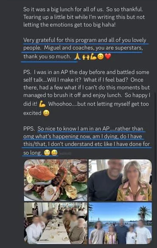This screenshot has height=248, width=157.
Task: Open the long dining table photo
Action: (x=56, y=223)
